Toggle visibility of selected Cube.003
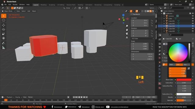195x109 pixels. point(193,26)
